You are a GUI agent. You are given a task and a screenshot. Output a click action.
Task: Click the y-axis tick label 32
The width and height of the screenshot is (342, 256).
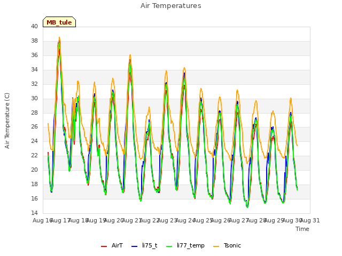pos(34,84)
